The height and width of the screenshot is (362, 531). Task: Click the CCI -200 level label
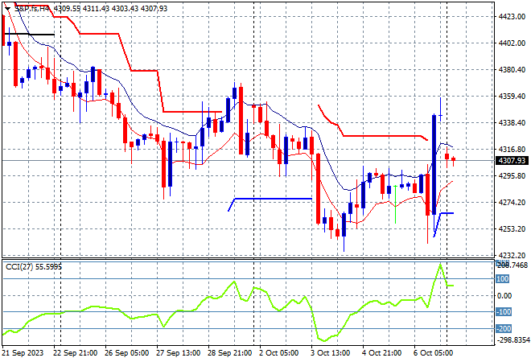[502, 328]
